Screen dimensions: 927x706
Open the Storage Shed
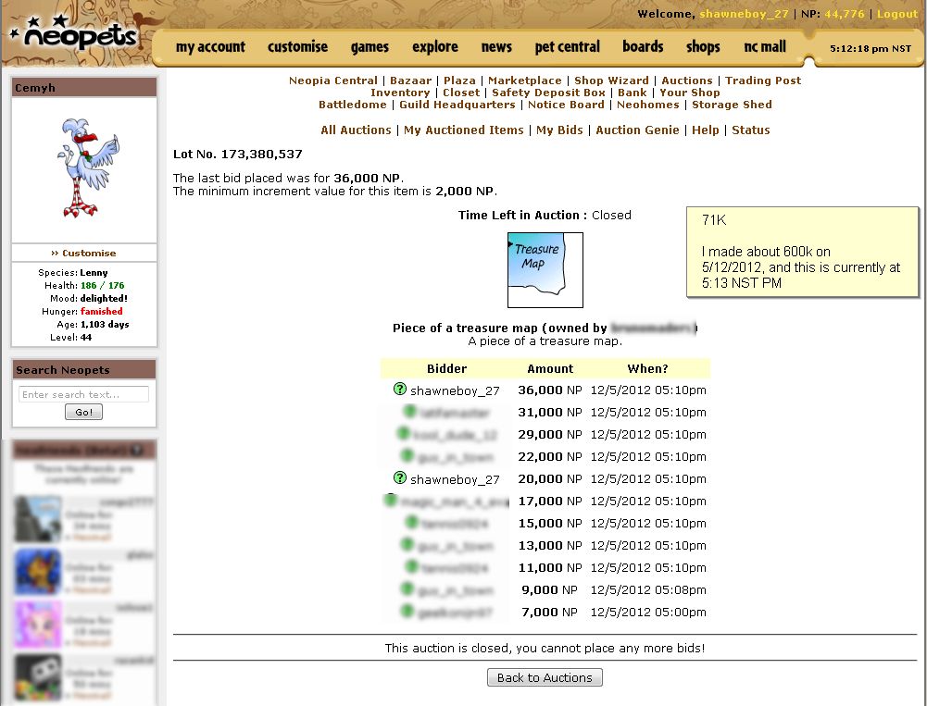pyautogui.click(x=732, y=105)
